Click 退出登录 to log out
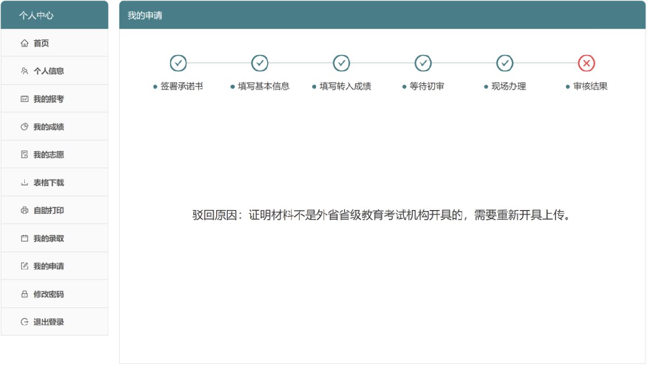Image resolution: width=648 pixels, height=365 pixels. [55, 322]
